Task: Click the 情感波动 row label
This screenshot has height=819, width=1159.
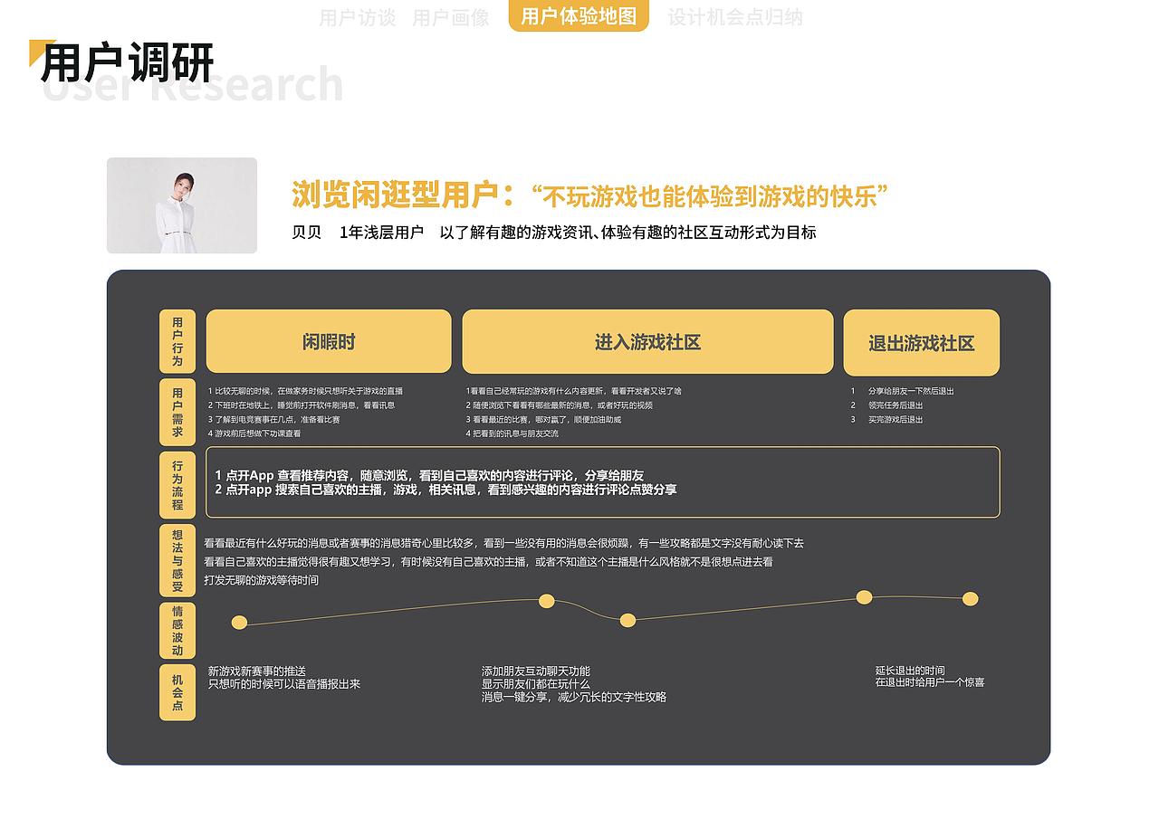Action: 177,631
